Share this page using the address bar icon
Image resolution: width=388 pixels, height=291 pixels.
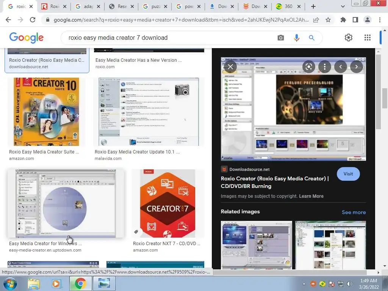pos(316,20)
